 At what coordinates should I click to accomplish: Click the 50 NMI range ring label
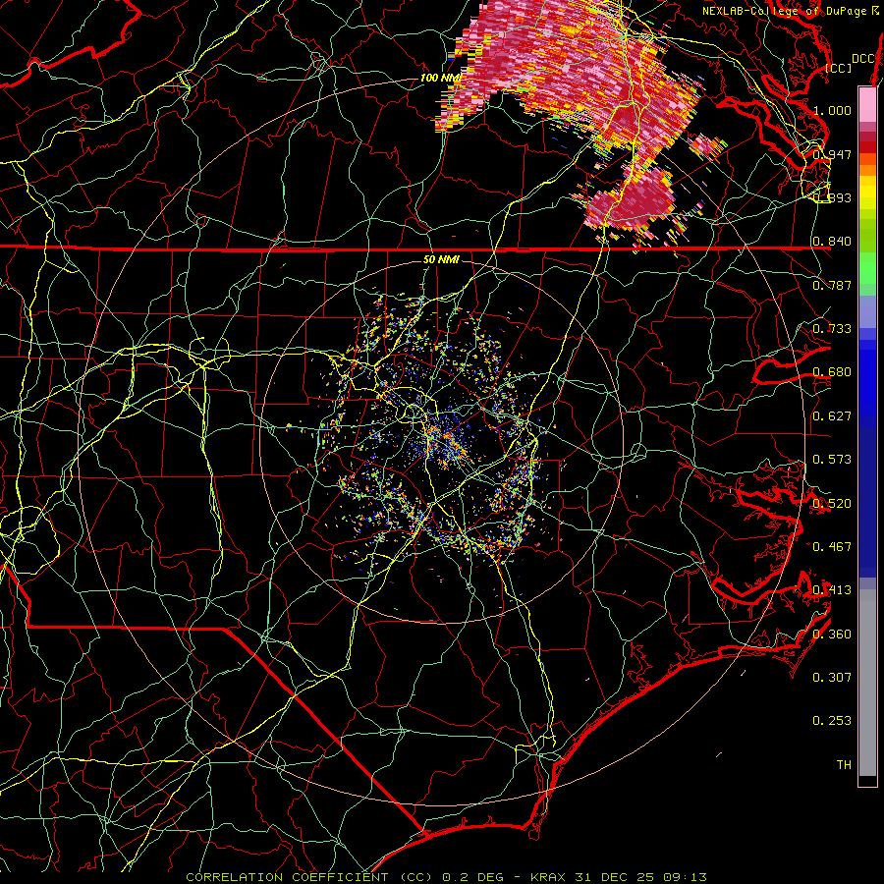tap(441, 259)
